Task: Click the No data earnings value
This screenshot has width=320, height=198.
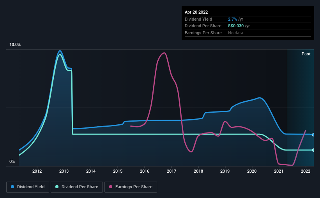Action: coord(235,33)
